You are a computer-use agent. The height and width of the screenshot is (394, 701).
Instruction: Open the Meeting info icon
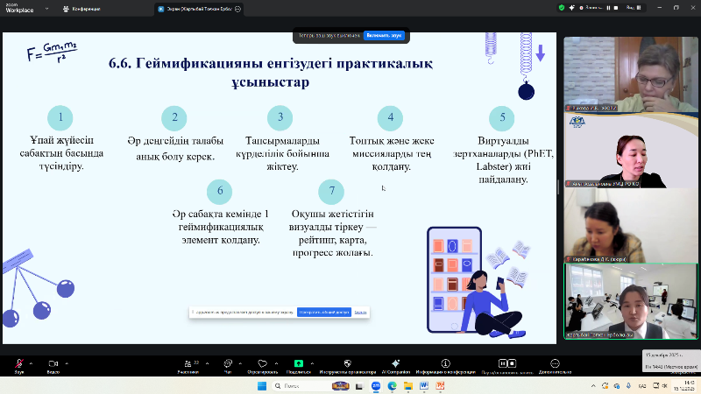[x=445, y=363]
